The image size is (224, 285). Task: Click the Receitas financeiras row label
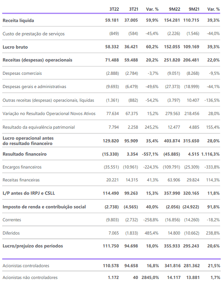click(21, 180)
